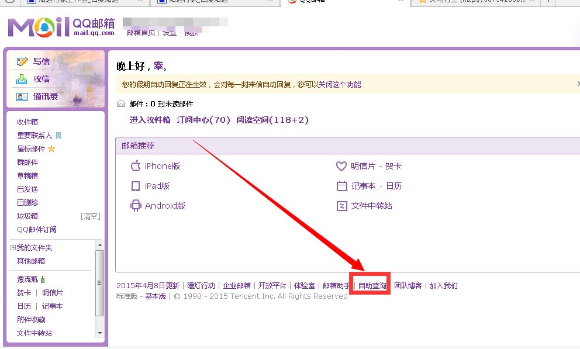Click the receive mail download icon
The height and width of the screenshot is (349, 580).
click(x=22, y=79)
